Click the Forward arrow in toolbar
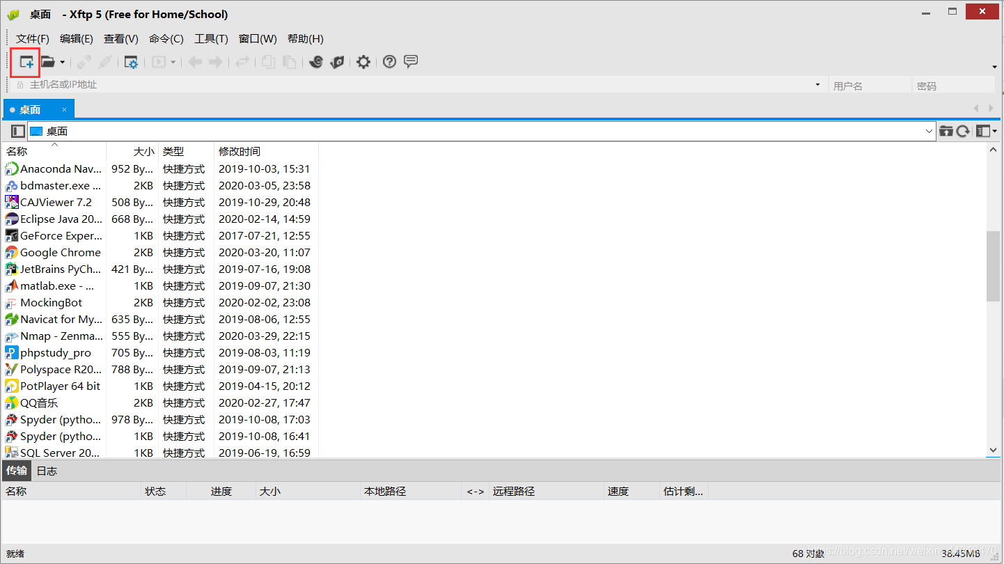 (216, 62)
